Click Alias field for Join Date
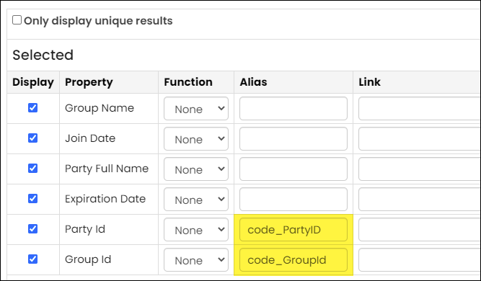Screen dimensions: 481x281 [294, 139]
